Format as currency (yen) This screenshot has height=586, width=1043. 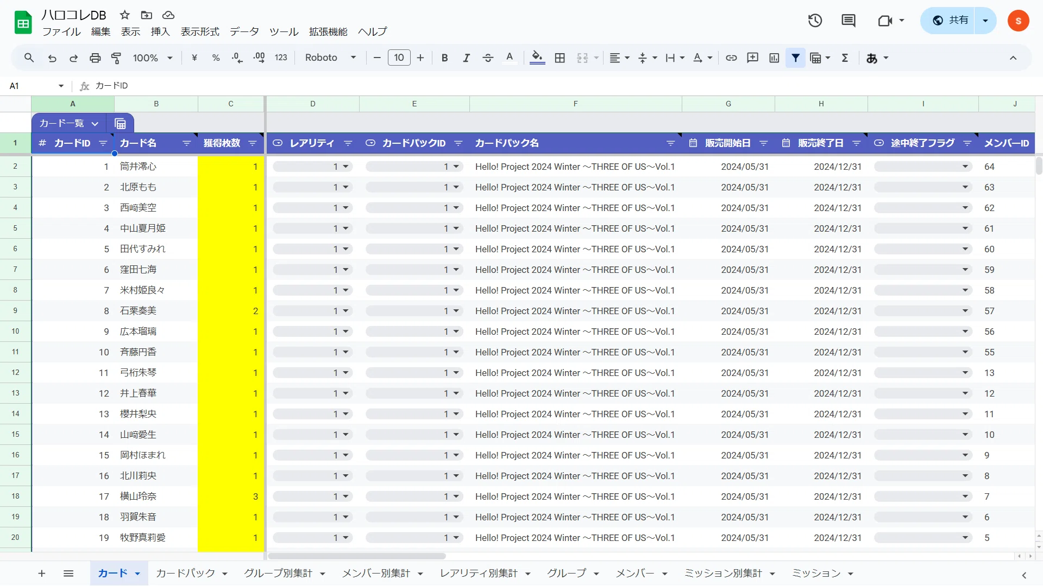click(194, 58)
